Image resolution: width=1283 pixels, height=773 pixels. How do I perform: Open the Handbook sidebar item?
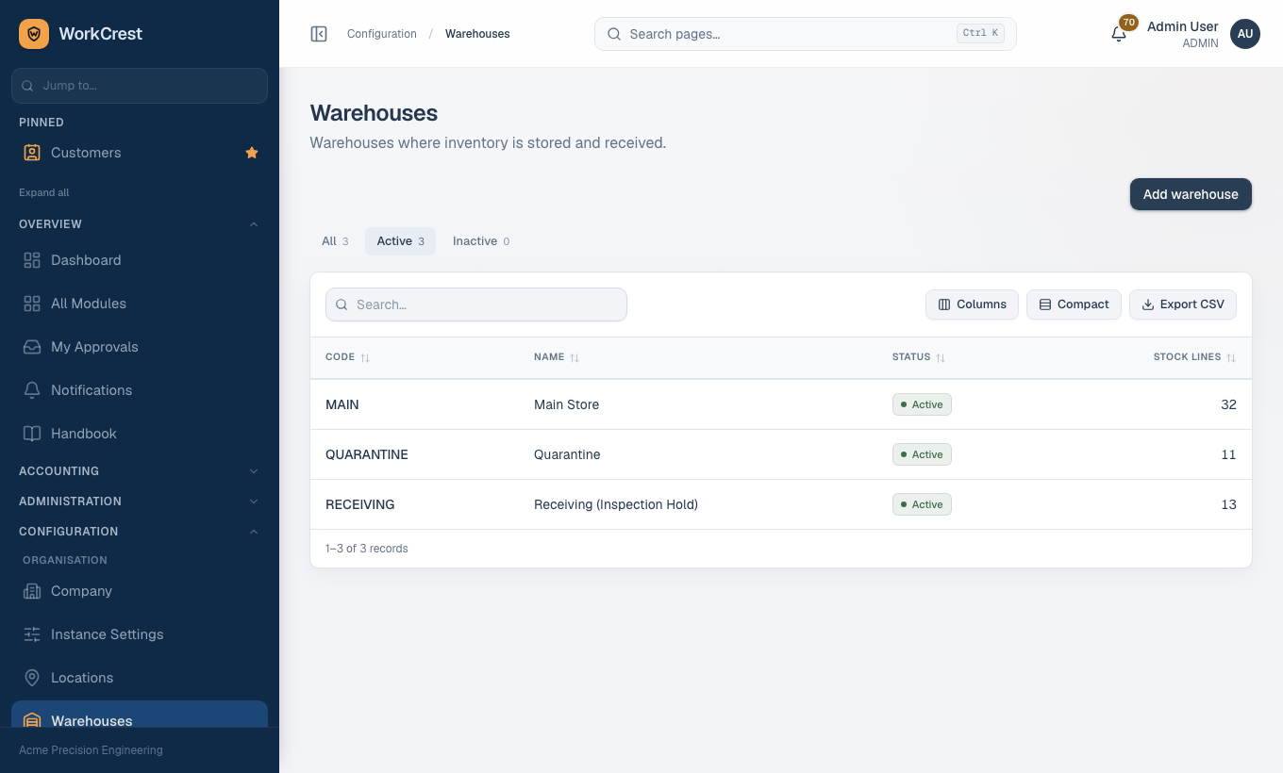[x=140, y=434]
